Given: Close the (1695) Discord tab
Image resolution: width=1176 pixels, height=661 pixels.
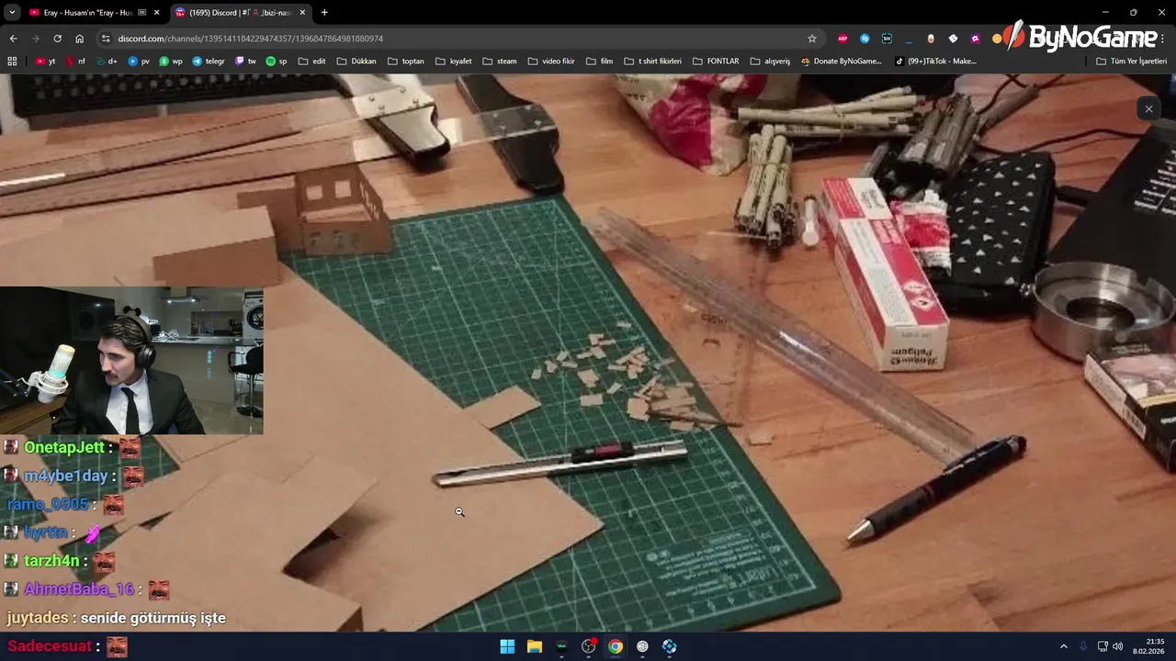Looking at the screenshot, I should pos(302,12).
